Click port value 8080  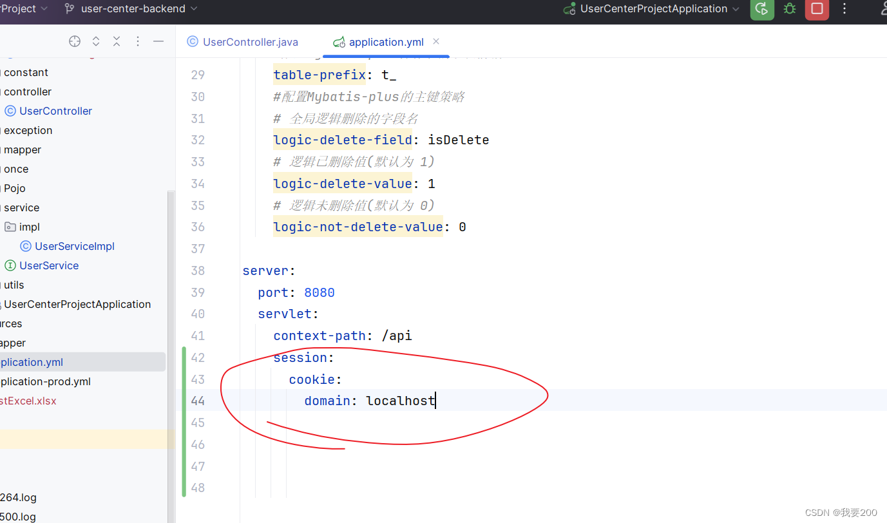pyautogui.click(x=320, y=292)
